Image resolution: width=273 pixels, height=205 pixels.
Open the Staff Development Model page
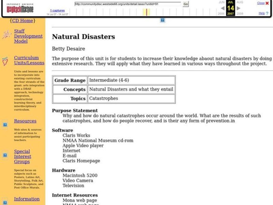(x=28, y=36)
